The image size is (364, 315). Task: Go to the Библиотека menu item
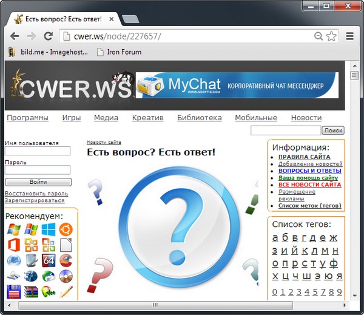click(199, 118)
